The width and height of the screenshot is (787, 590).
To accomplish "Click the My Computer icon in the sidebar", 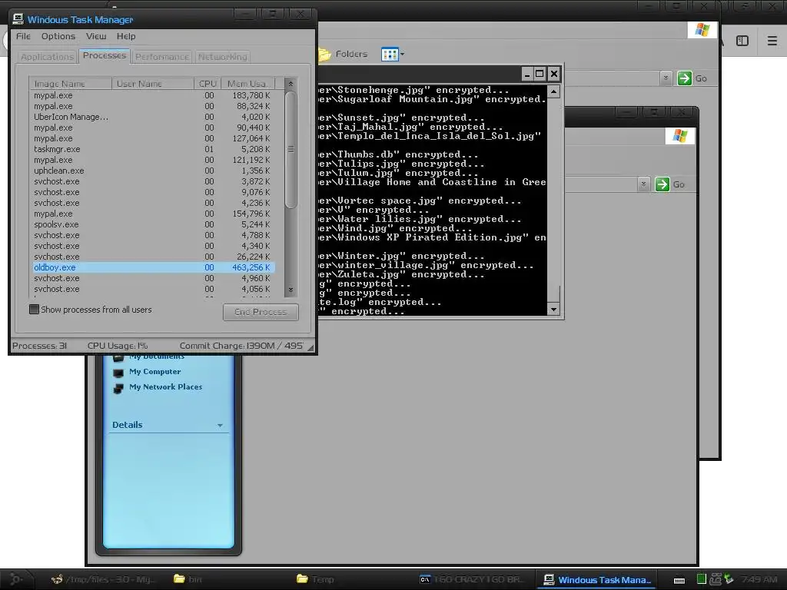I will click(118, 373).
